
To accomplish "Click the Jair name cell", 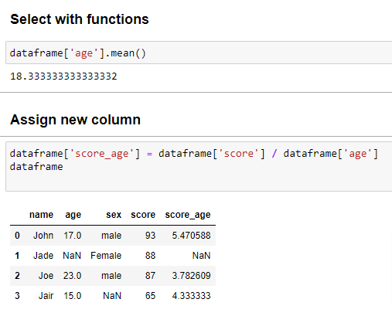I will (46, 296).
